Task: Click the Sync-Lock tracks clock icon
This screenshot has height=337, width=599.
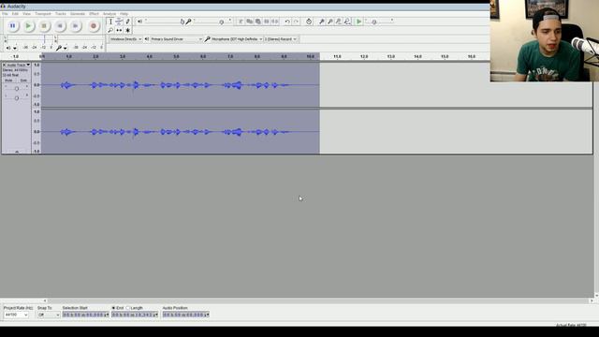Action: [x=309, y=22]
